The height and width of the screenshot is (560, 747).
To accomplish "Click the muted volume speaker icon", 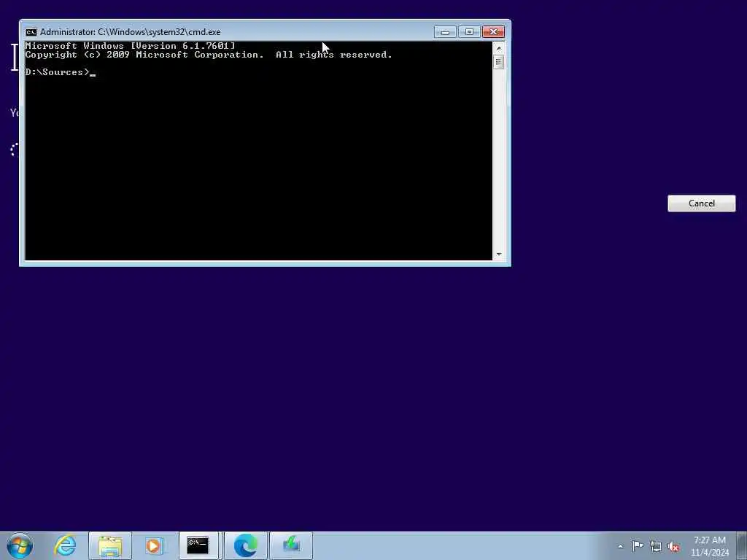I will click(x=673, y=546).
